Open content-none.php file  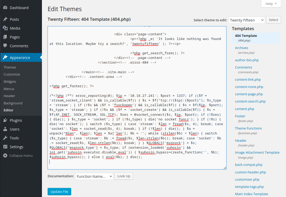click(x=249, y=87)
